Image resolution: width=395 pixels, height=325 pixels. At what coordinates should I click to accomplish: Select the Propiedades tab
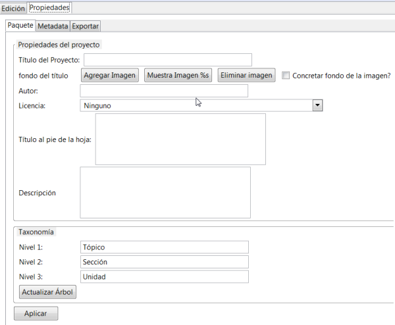click(x=49, y=8)
